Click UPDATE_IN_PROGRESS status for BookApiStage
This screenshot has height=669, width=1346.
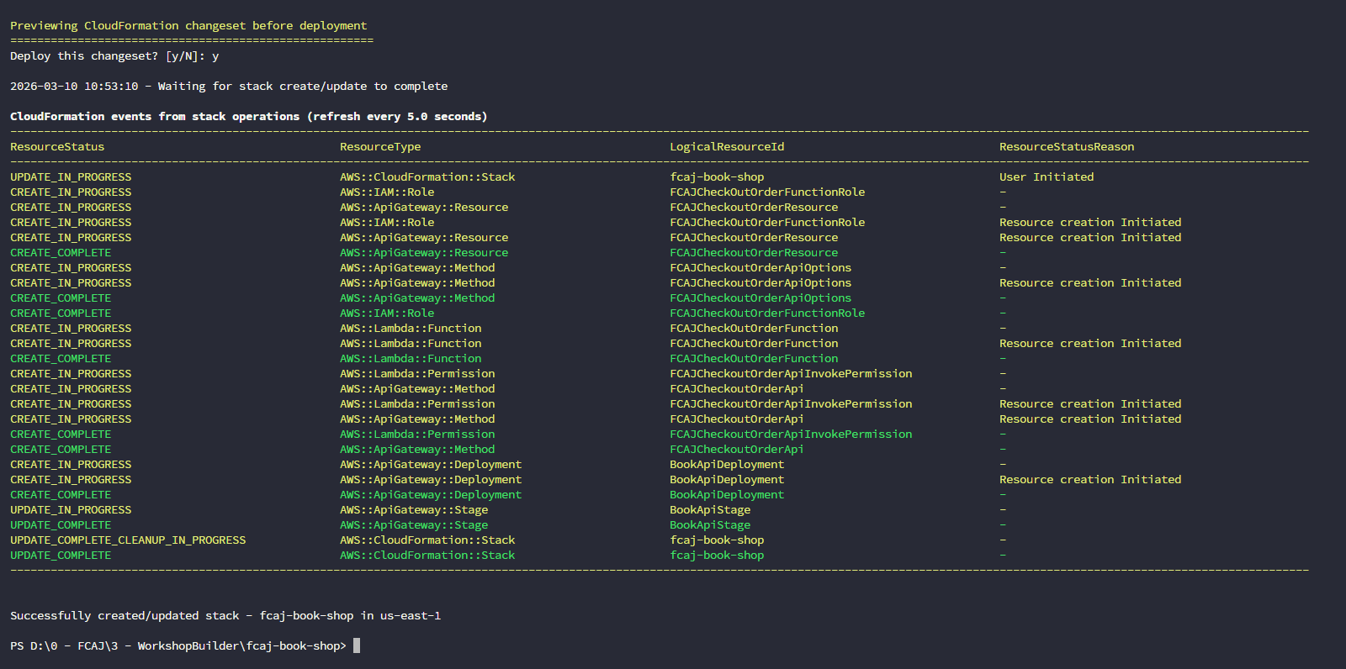[71, 509]
